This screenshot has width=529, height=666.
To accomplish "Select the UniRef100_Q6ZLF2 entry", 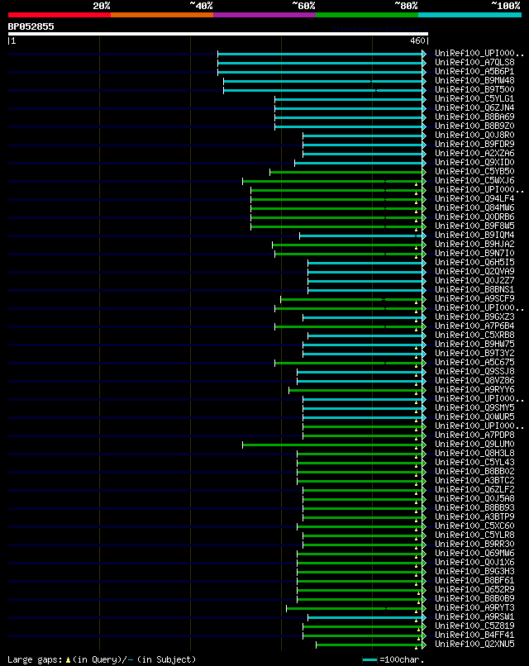I will click(474, 490).
